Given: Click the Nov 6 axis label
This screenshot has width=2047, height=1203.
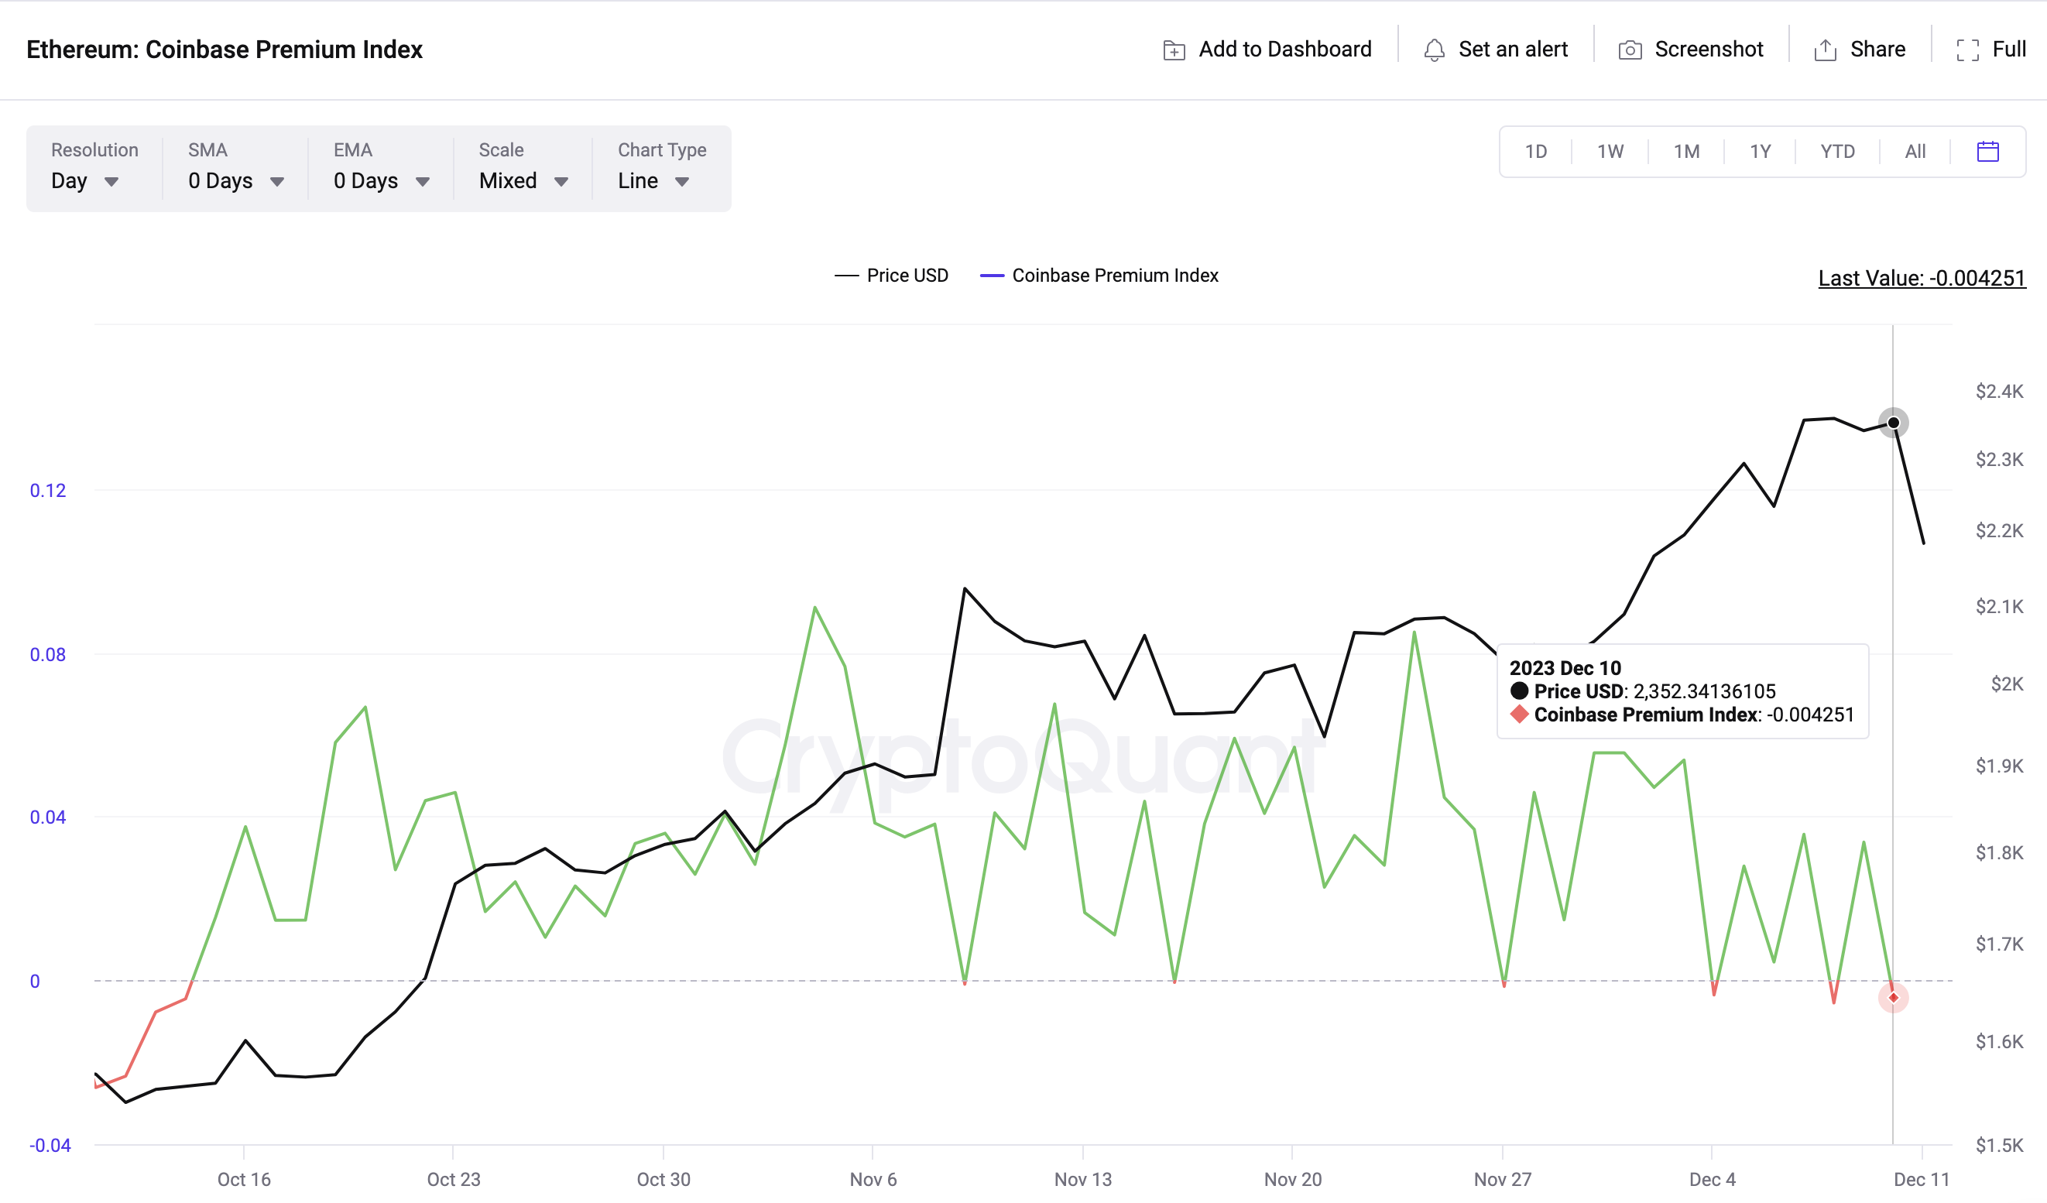Looking at the screenshot, I should pyautogui.click(x=873, y=1179).
